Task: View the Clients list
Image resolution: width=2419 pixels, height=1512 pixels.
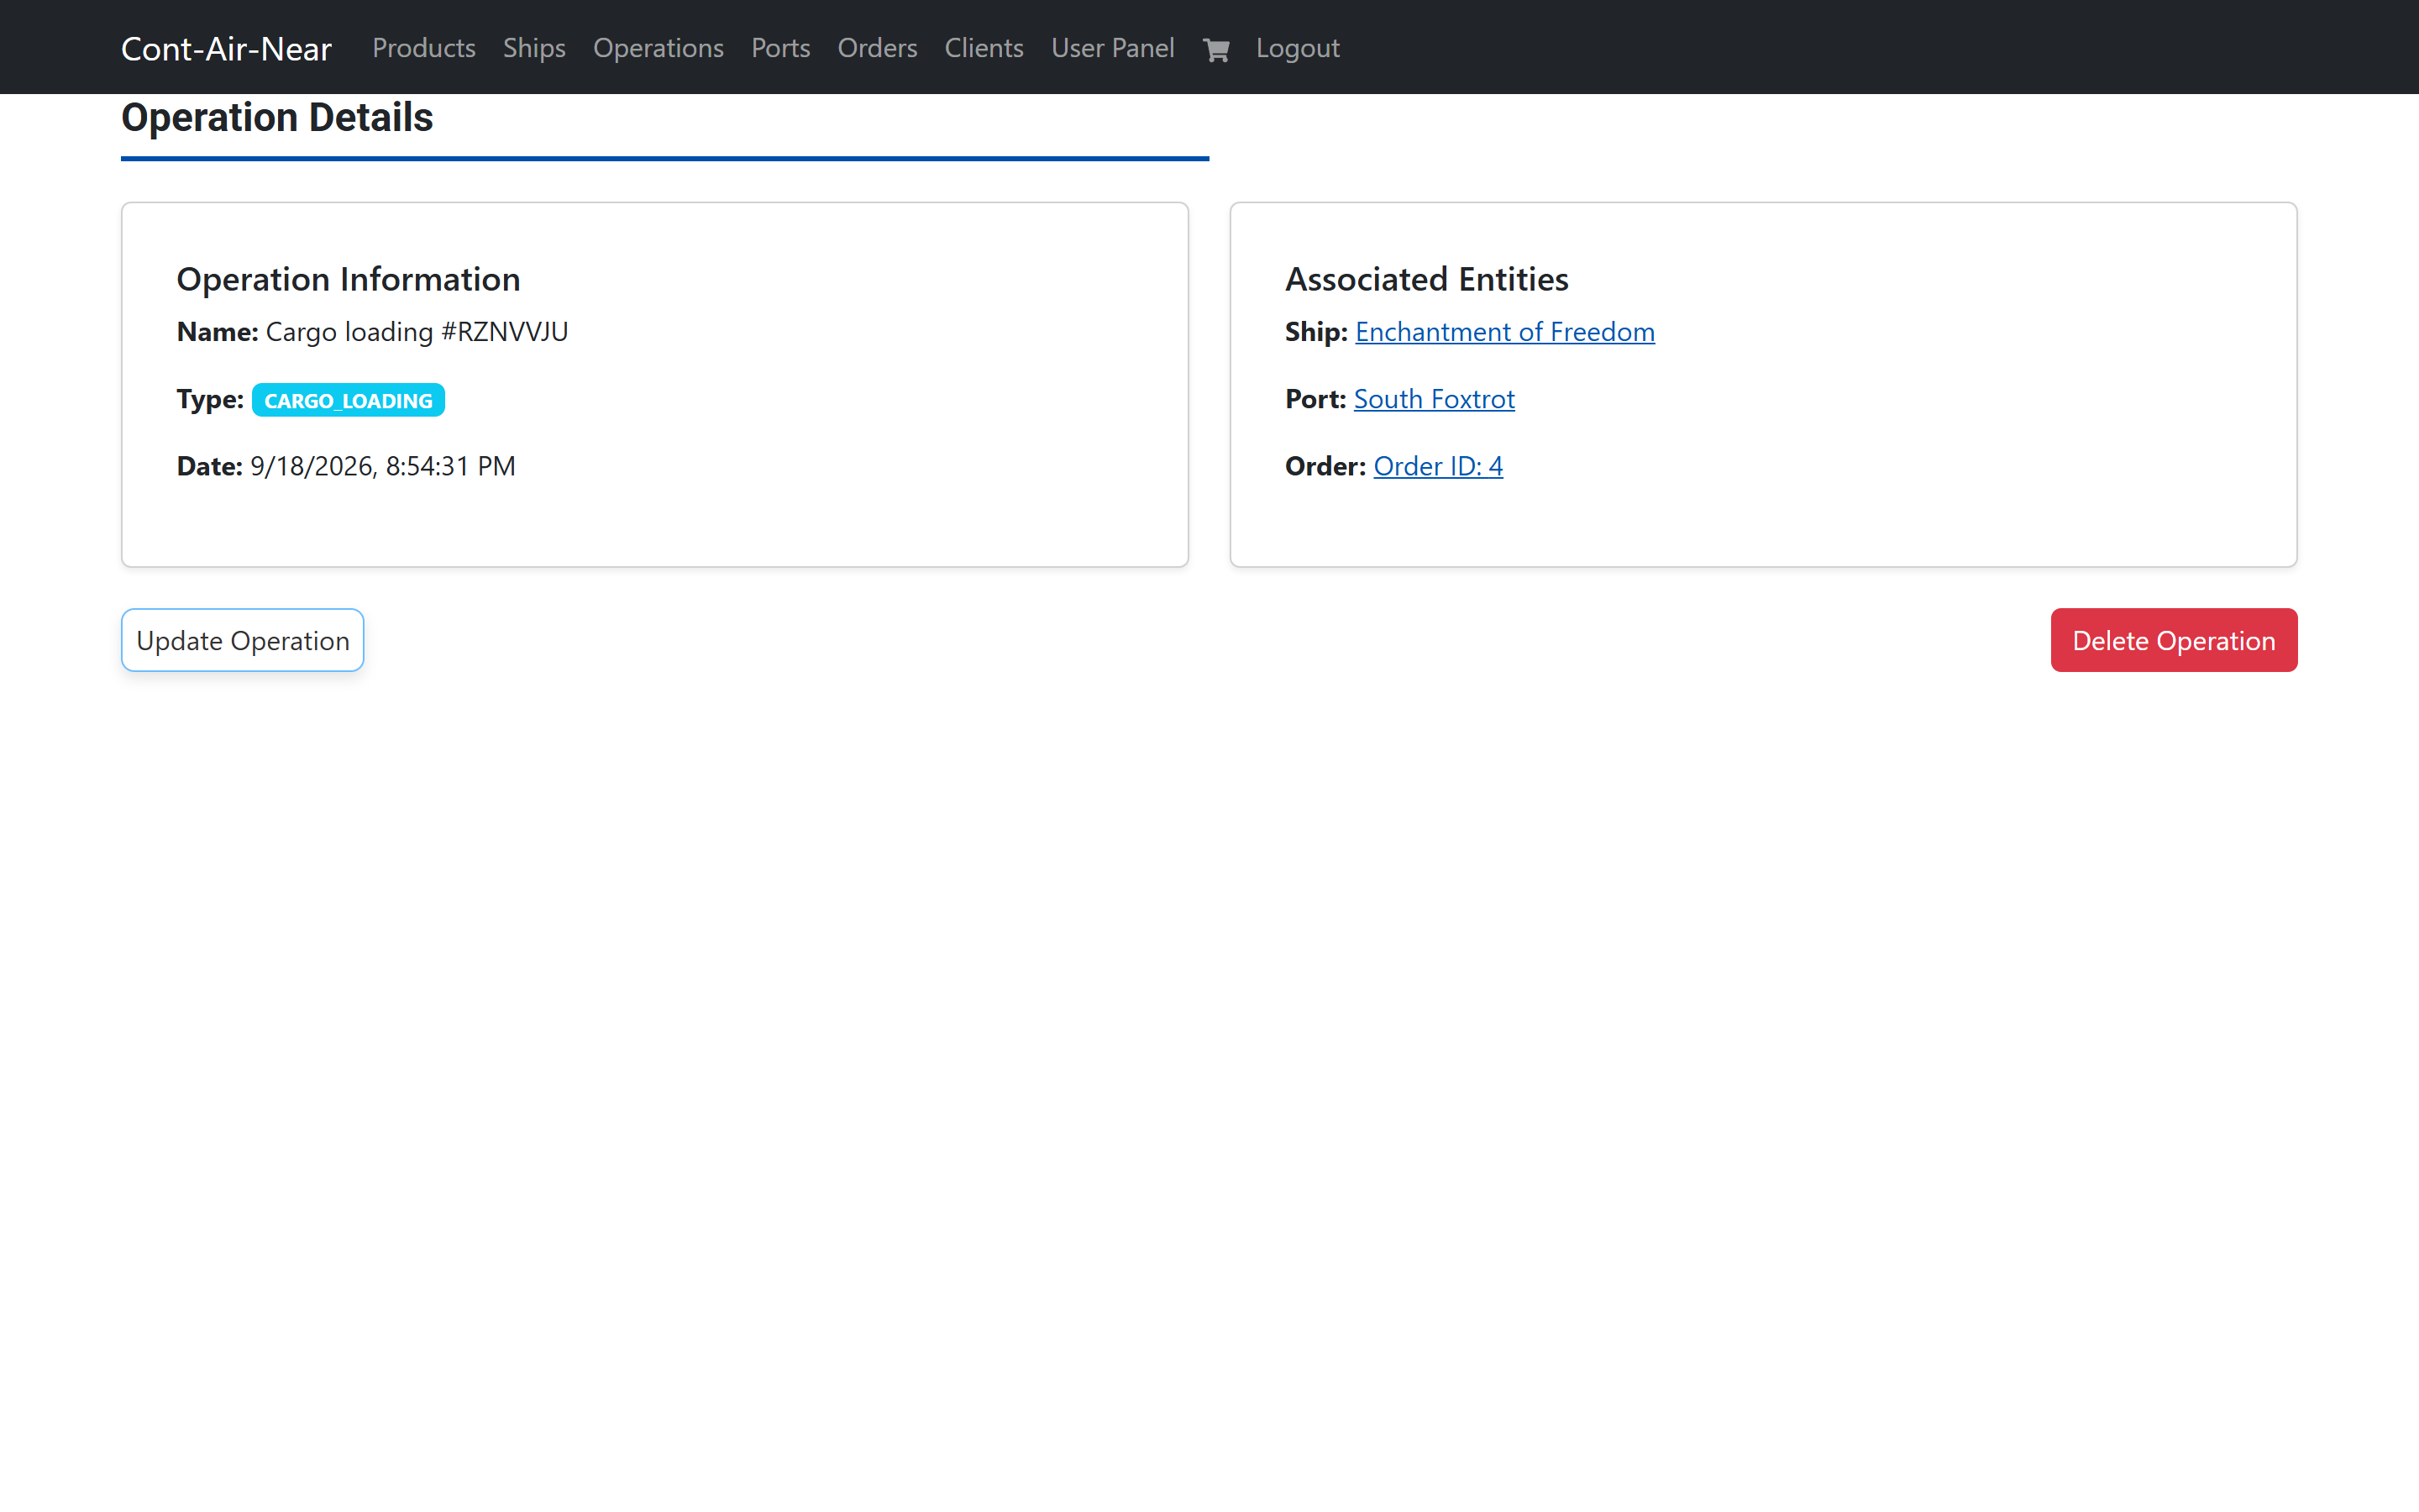Action: [984, 48]
